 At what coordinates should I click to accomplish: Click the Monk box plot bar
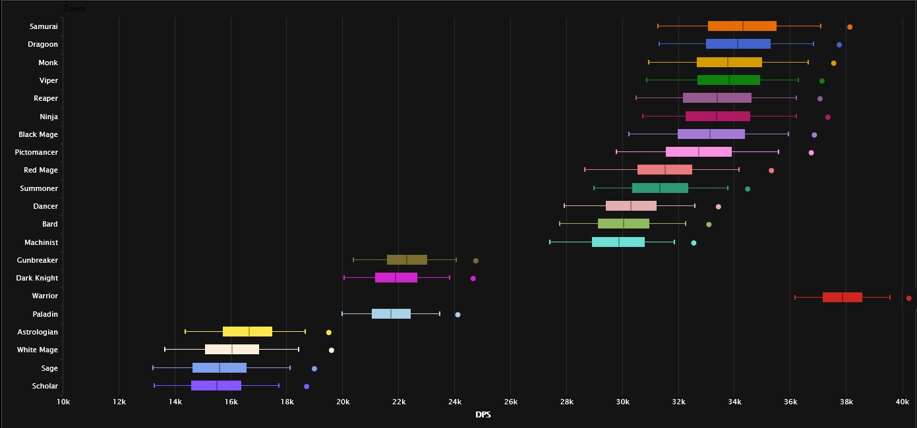[x=729, y=63]
